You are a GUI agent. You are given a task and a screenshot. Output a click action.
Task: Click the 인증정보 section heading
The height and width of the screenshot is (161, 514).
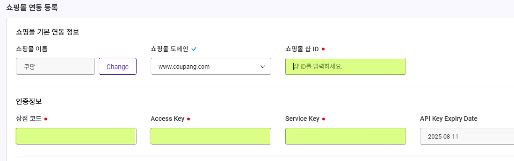point(29,101)
